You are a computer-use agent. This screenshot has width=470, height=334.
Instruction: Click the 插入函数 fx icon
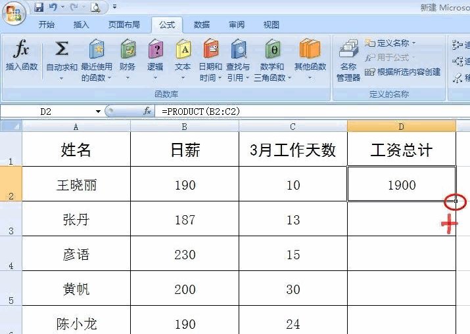[x=21, y=49]
